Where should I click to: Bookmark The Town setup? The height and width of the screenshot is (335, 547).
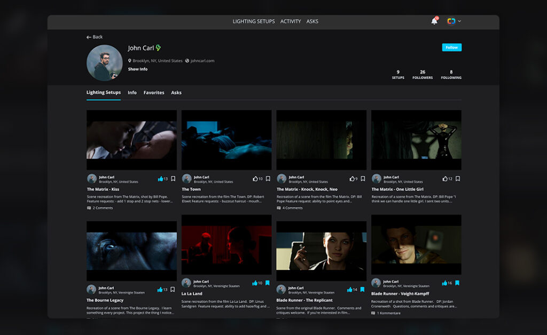pyautogui.click(x=268, y=179)
